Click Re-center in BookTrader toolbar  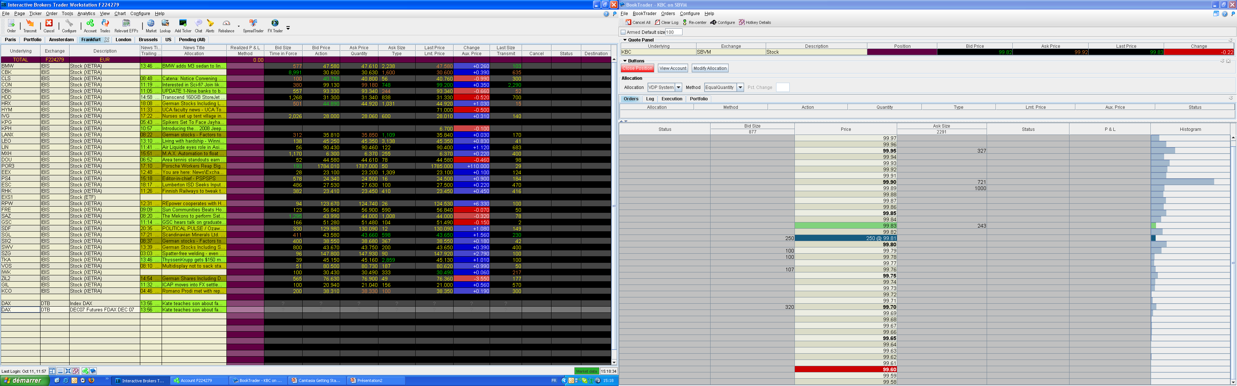tap(694, 22)
